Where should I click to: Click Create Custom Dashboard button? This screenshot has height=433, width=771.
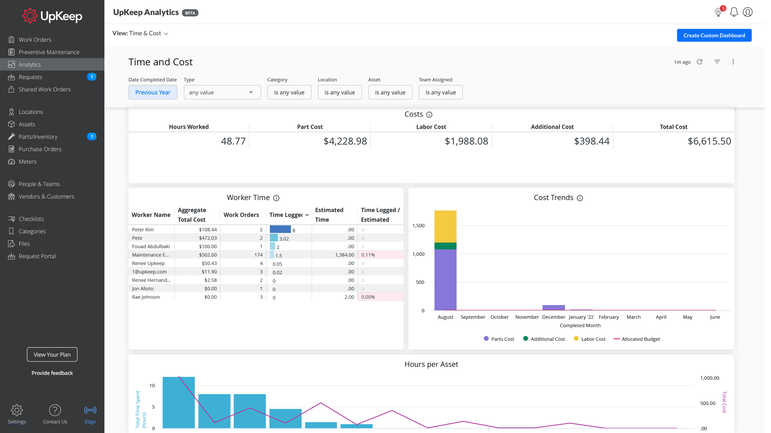[x=714, y=35]
